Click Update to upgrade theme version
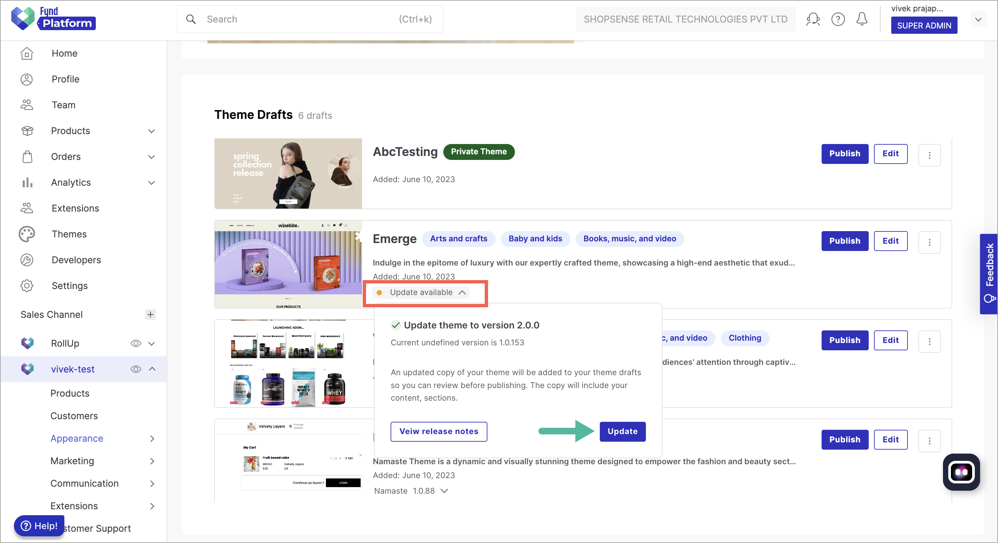998x543 pixels. click(x=622, y=431)
